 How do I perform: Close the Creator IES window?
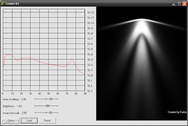coord(184,4)
